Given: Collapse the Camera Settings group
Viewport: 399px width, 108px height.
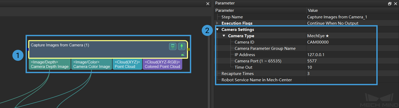Looking at the screenshot, I should pos(217,30).
